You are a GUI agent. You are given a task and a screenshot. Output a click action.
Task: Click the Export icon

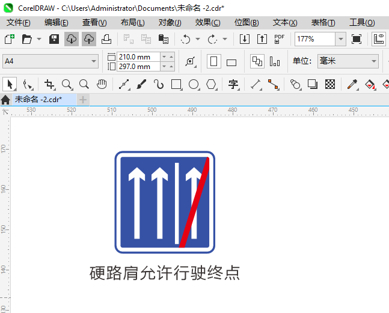click(262, 39)
